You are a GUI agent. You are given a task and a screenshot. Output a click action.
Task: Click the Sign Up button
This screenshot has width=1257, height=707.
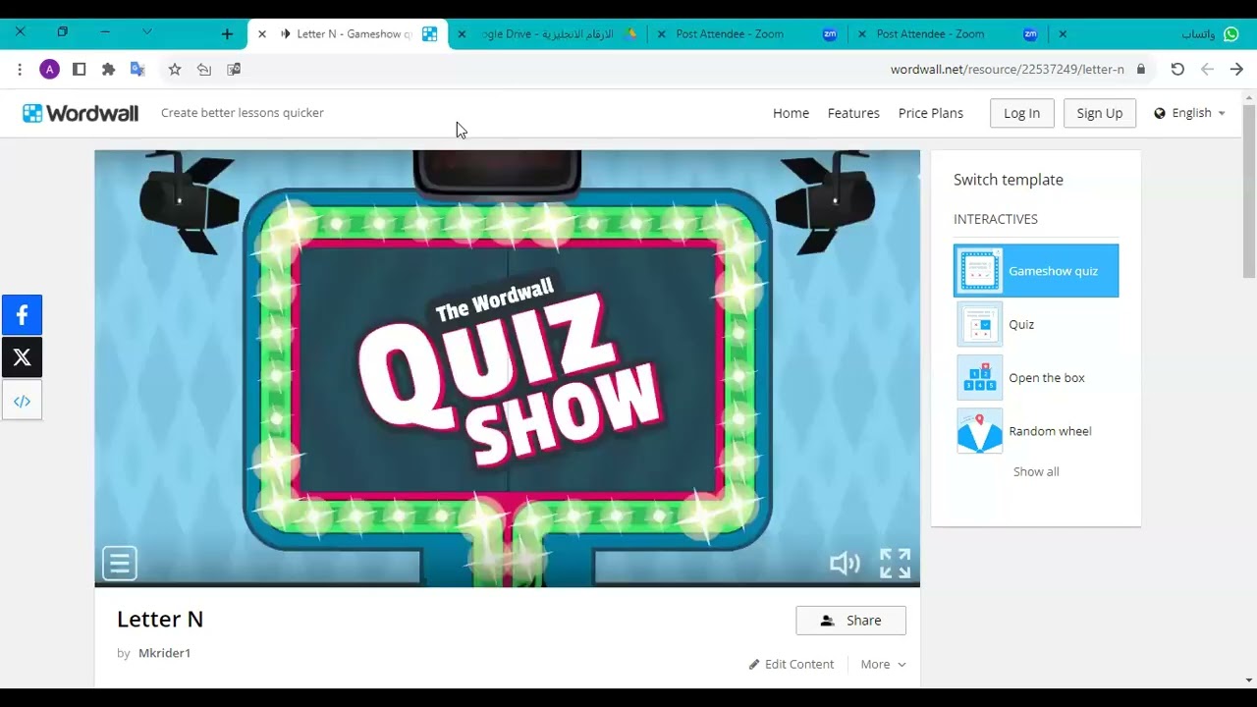click(1099, 113)
